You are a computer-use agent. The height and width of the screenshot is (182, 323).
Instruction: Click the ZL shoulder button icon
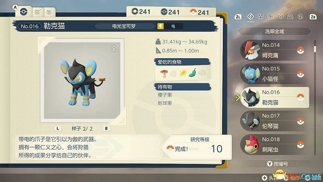238,17
